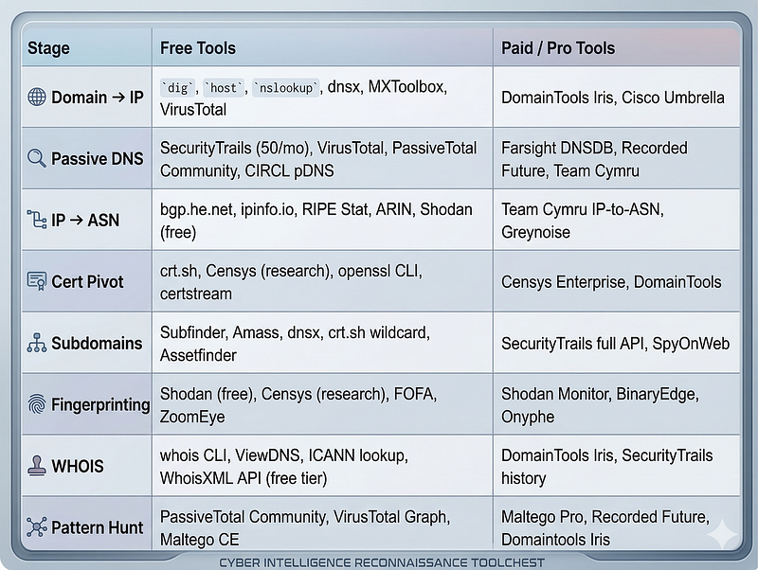
Task: Select the Passive DNS stage label
Action: [x=98, y=158]
